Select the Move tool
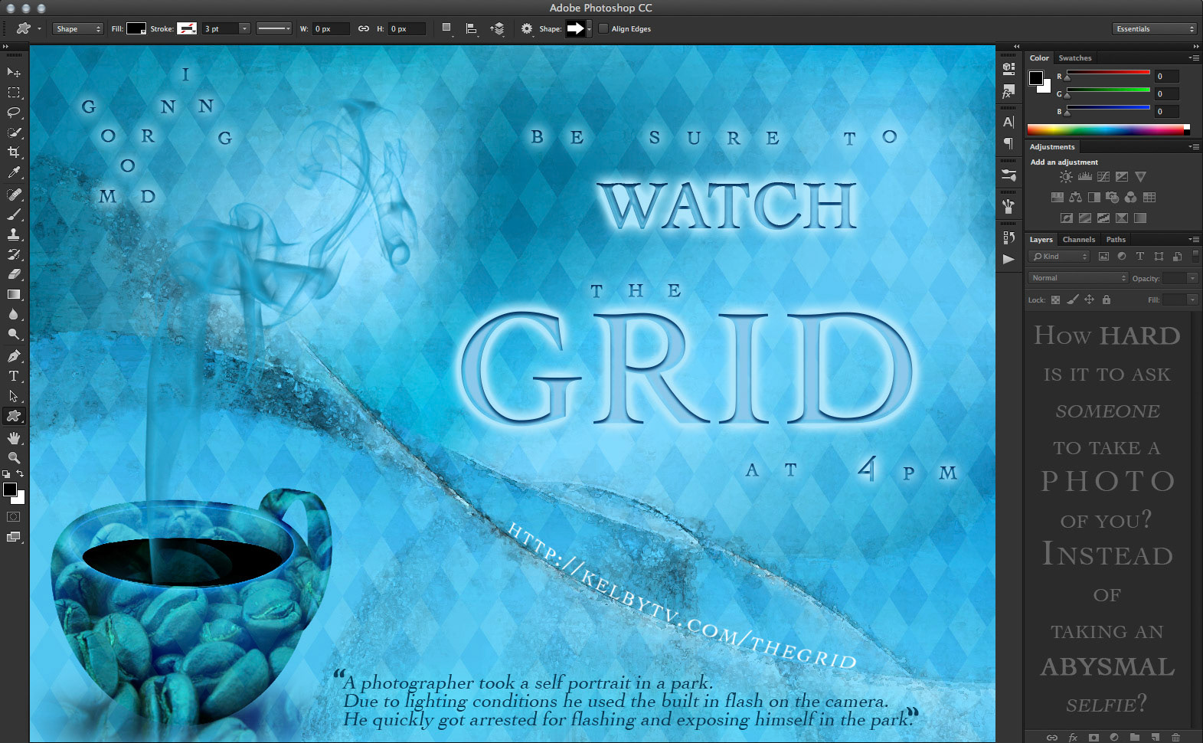Viewport: 1203px width, 743px height. (14, 72)
